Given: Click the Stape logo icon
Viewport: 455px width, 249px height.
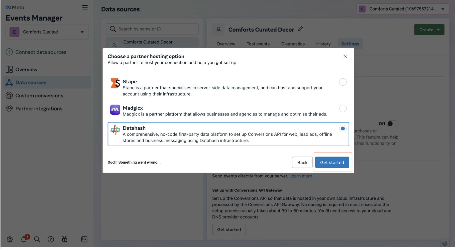Looking at the screenshot, I should [115, 83].
